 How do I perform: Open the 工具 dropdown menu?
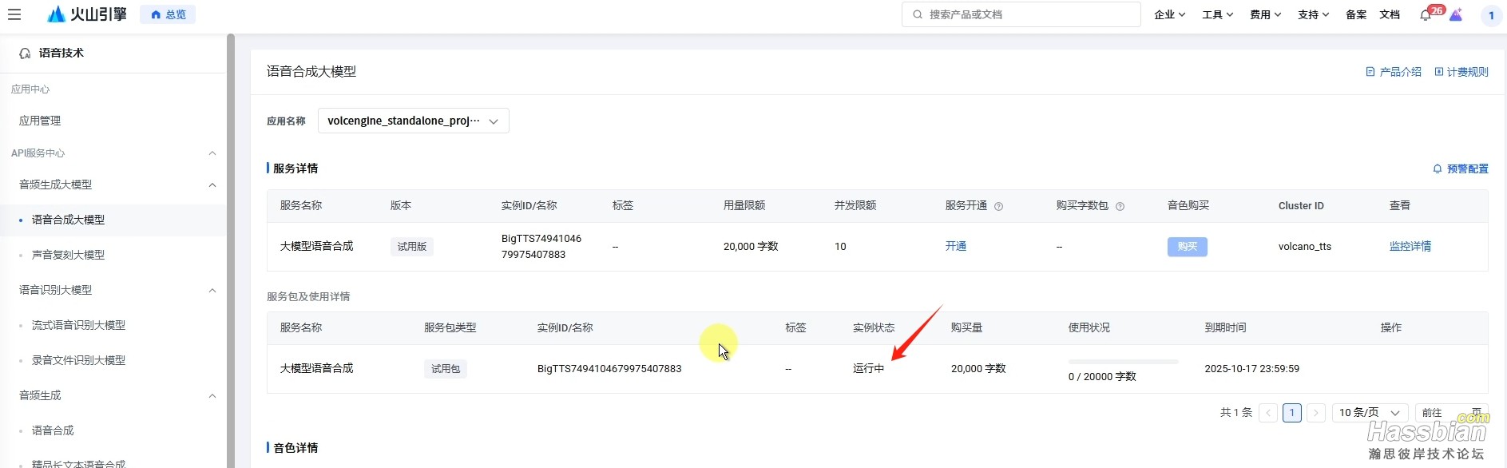(1218, 14)
